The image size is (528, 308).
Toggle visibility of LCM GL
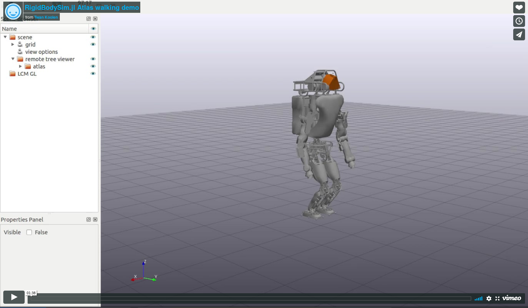point(93,73)
